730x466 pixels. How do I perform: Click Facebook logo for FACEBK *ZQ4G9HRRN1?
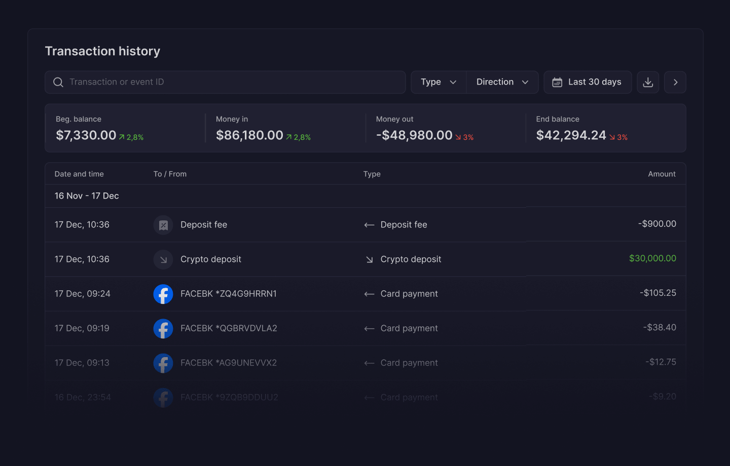163,294
